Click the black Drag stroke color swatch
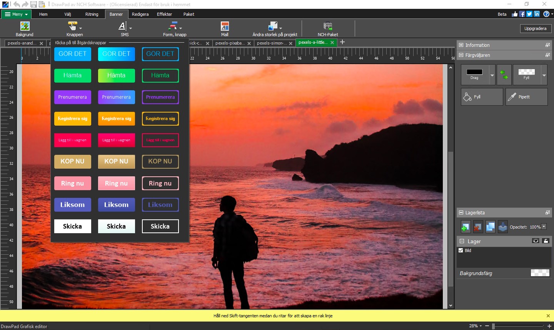 click(474, 72)
